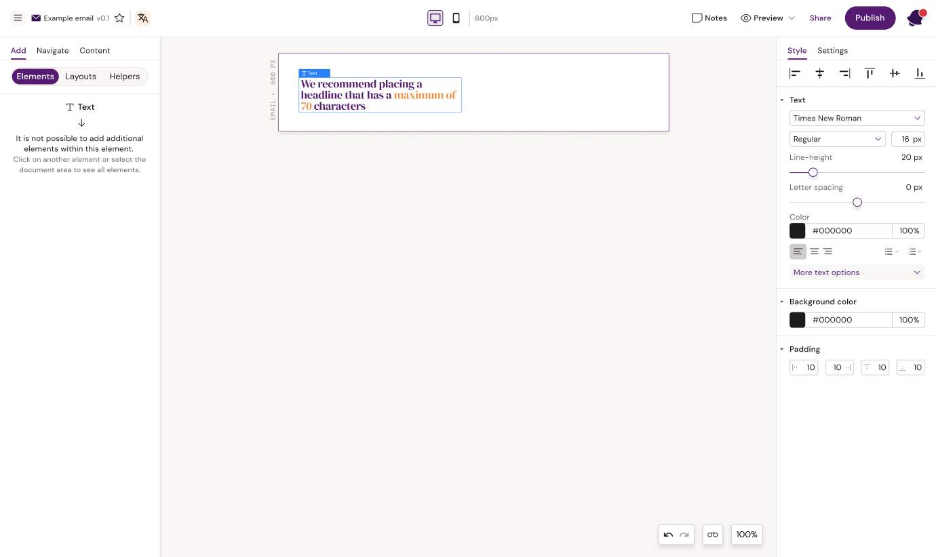Align element to the top edge
Image resolution: width=936 pixels, height=557 pixels.
point(870,73)
